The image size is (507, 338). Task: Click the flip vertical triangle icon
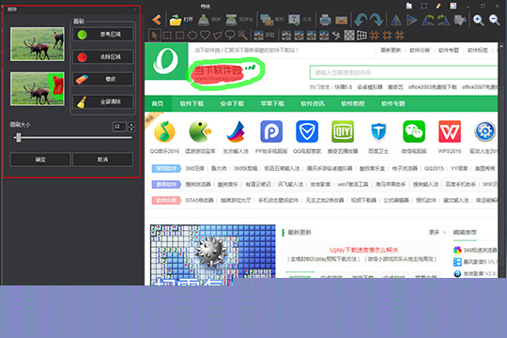pos(411,20)
